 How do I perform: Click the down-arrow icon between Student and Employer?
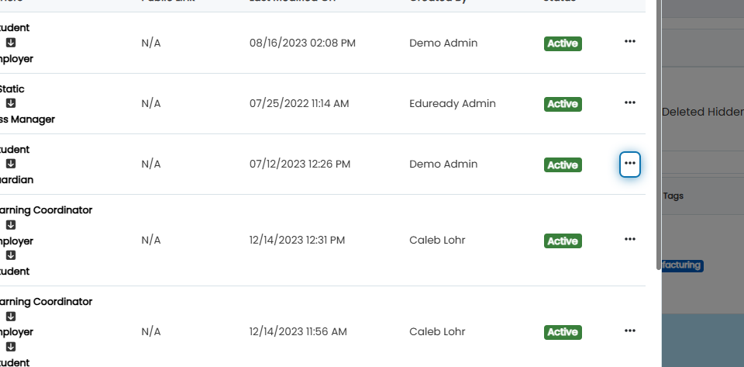click(10, 43)
